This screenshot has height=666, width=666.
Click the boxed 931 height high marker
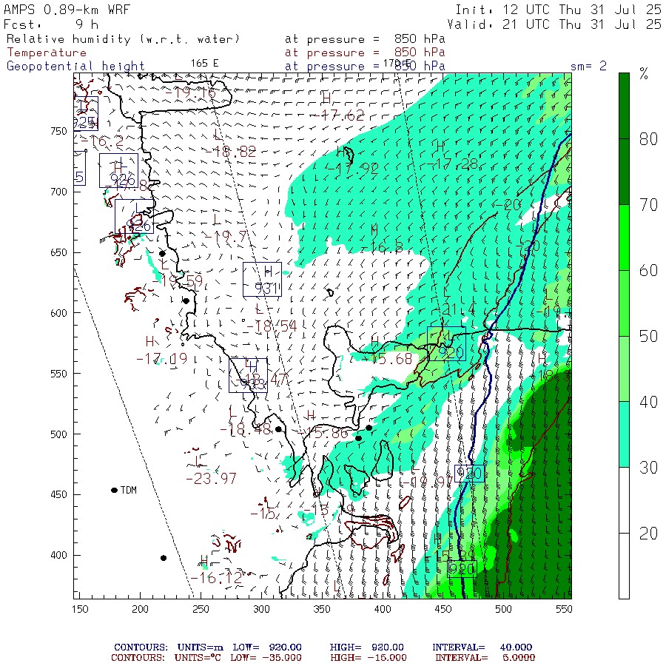click(x=262, y=280)
